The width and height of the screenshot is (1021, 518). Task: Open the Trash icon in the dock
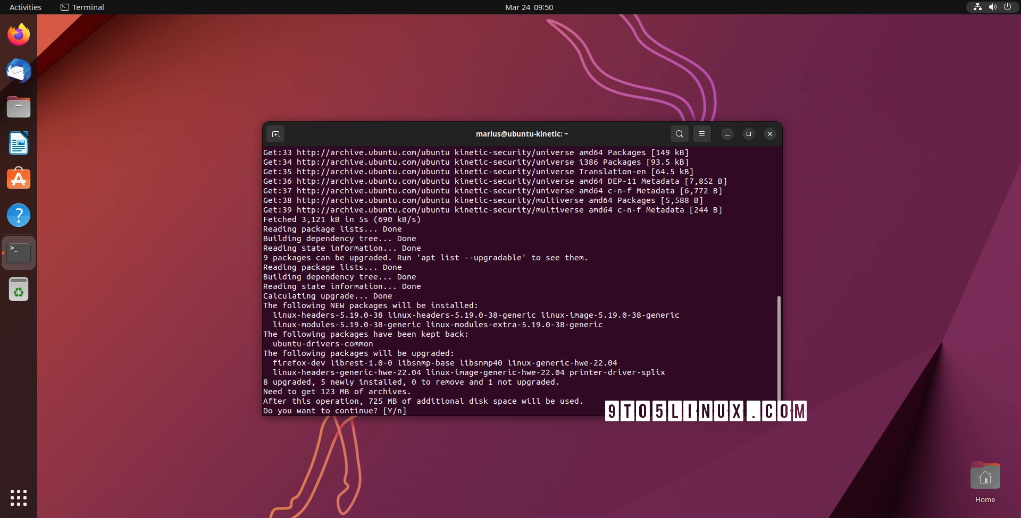[19, 289]
